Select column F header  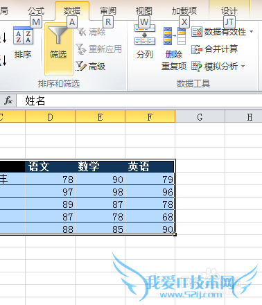click(x=150, y=116)
